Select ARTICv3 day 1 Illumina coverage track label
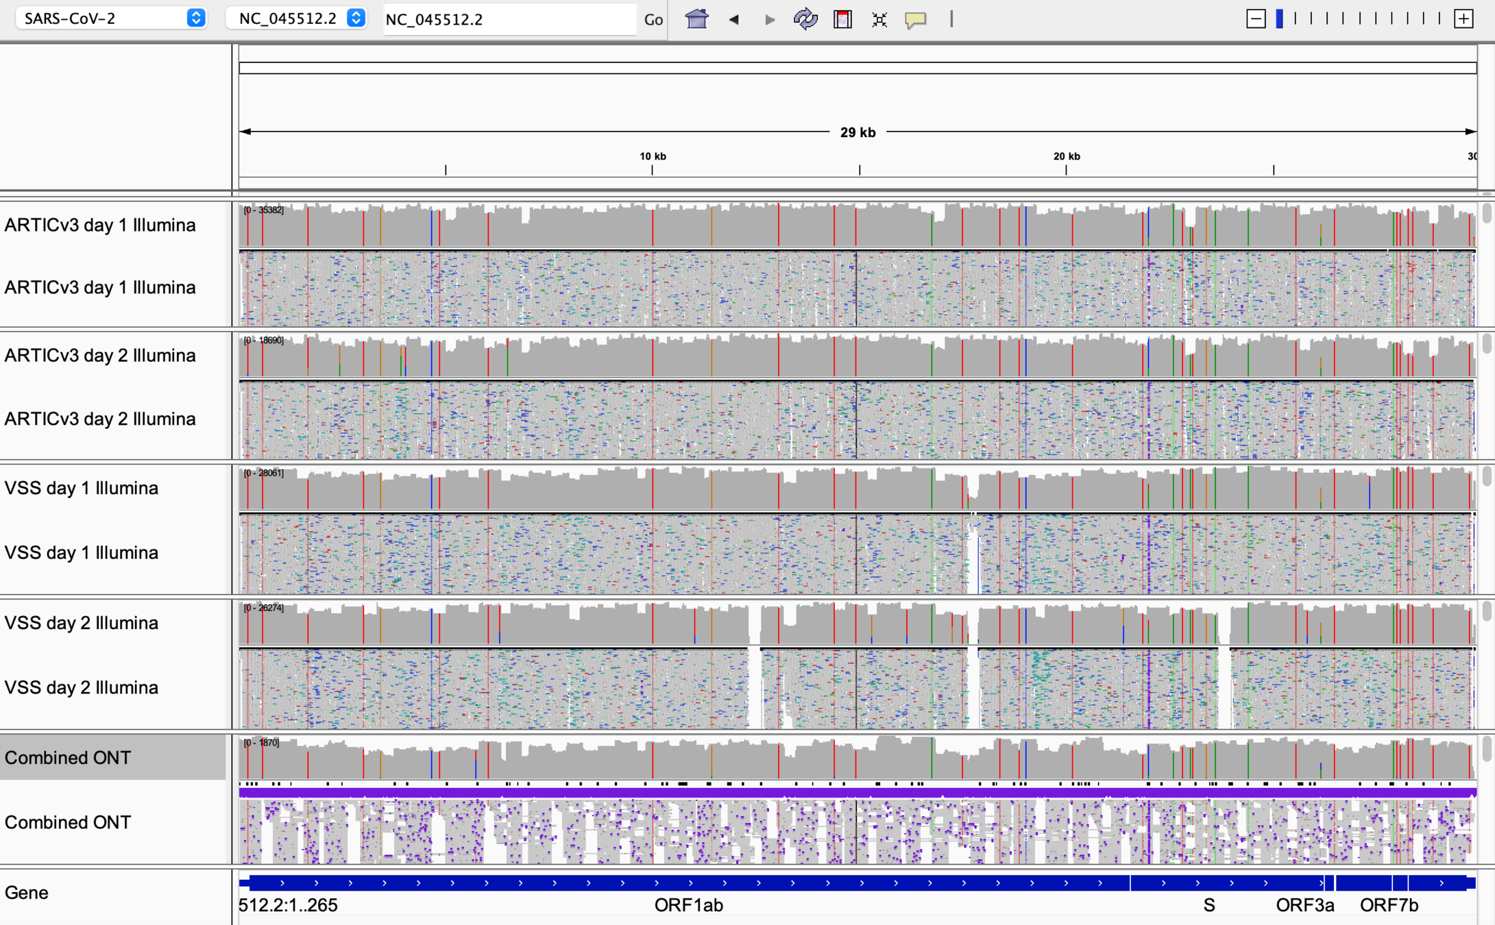The height and width of the screenshot is (925, 1495). [x=100, y=225]
